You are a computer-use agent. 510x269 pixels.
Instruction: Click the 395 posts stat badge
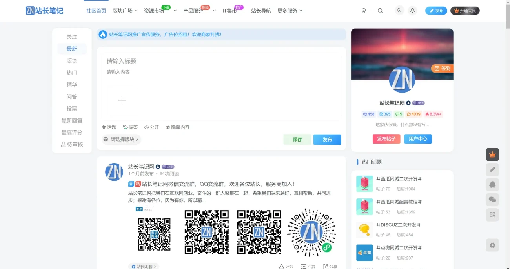pos(384,114)
